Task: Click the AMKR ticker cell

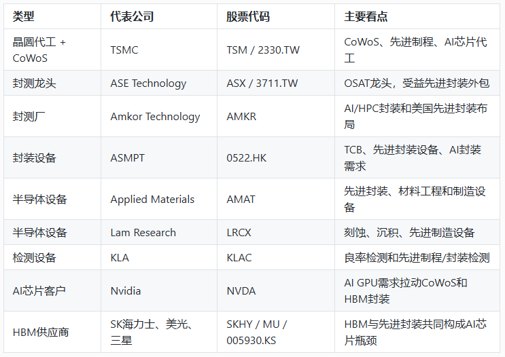Action: click(276, 116)
